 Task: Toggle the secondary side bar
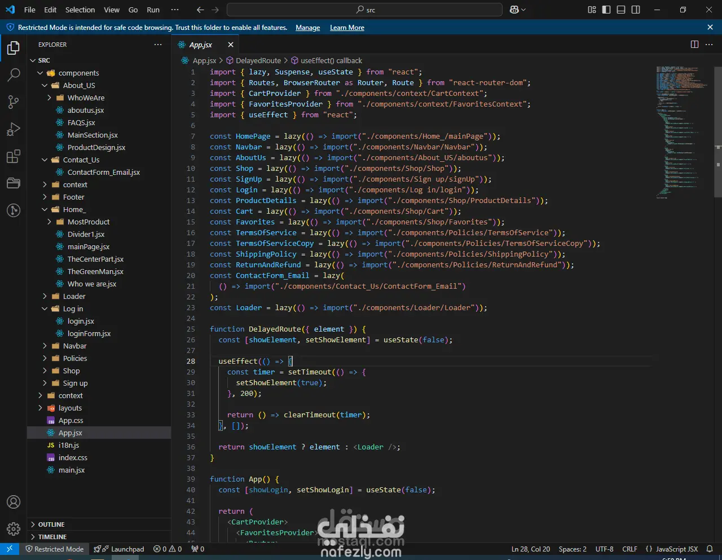coord(636,10)
